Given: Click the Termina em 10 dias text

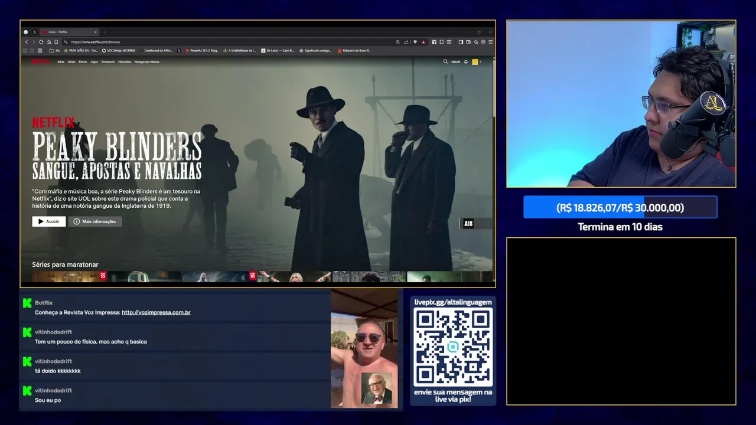Looking at the screenshot, I should pyautogui.click(x=620, y=227).
